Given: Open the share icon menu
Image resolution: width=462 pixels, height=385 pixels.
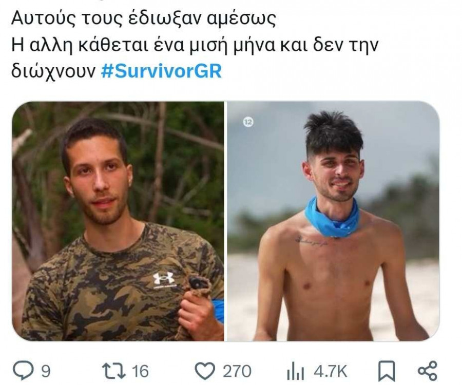Looking at the screenshot, I should (x=428, y=371).
